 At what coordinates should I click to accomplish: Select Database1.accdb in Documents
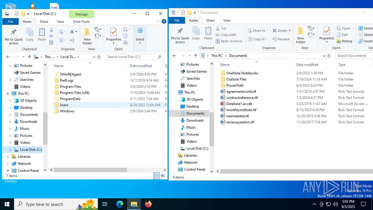coord(239,104)
